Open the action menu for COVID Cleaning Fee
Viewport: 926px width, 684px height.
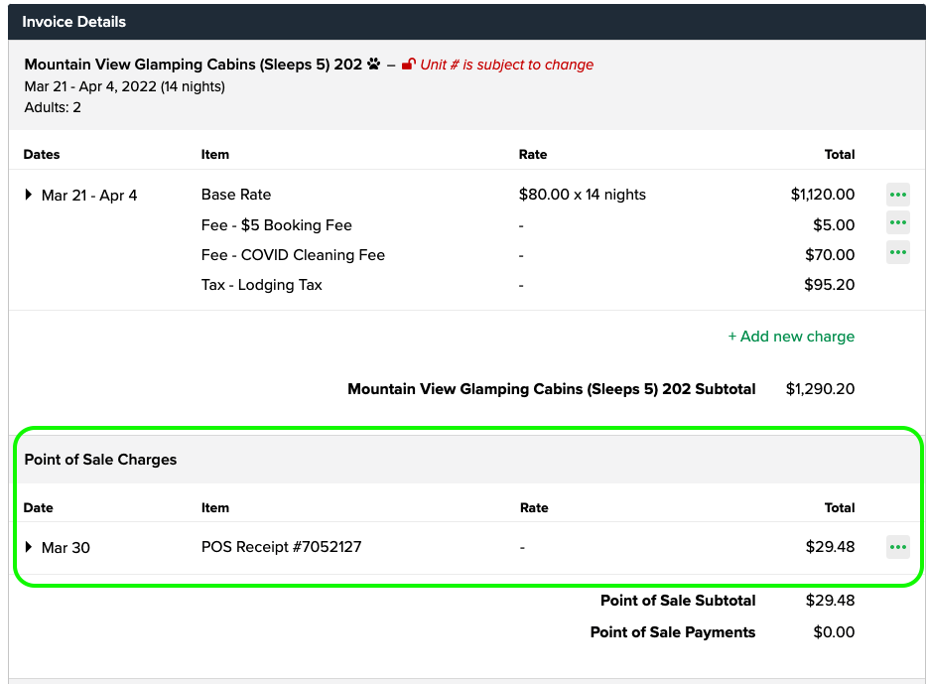[x=897, y=252]
